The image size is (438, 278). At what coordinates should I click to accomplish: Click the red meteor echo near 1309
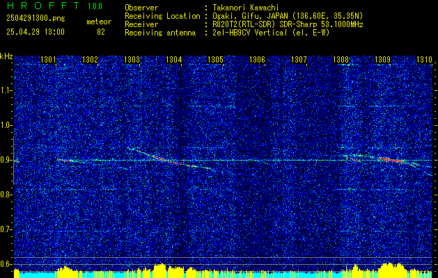click(391, 160)
